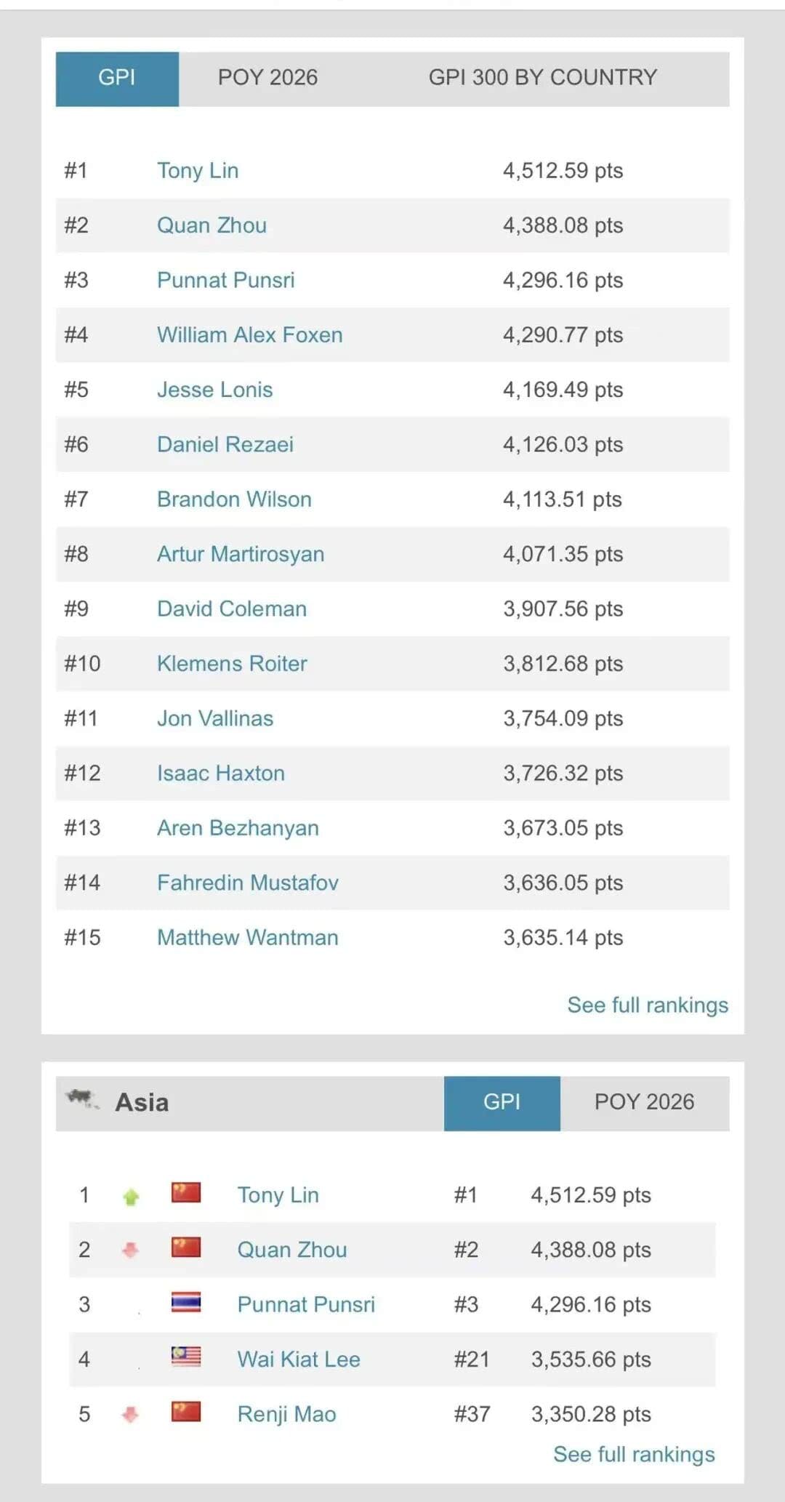The width and height of the screenshot is (785, 1502).
Task: Open Matthew Wantman's profile link
Action: pos(247,938)
